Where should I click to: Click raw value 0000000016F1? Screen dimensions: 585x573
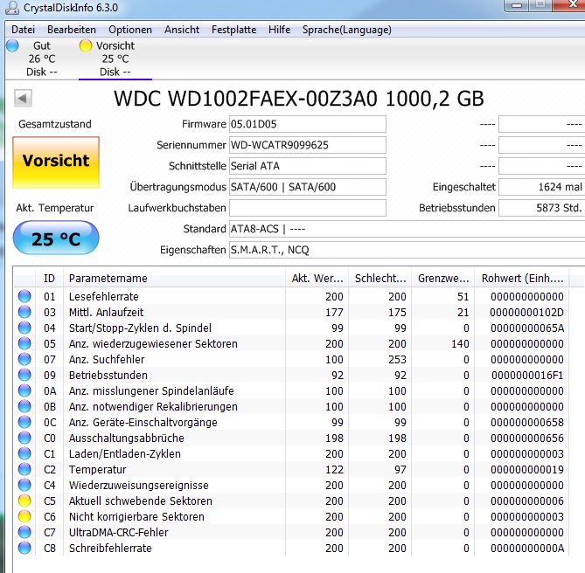point(527,376)
